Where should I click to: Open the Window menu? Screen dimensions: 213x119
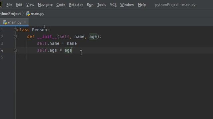(127, 5)
